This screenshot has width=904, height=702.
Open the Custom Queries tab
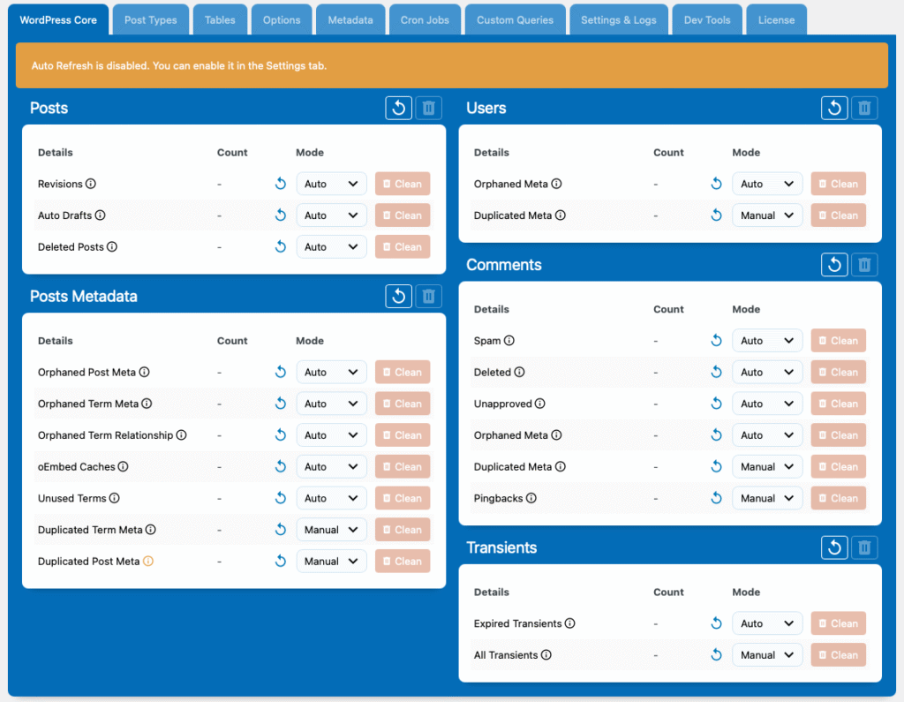[x=515, y=20]
